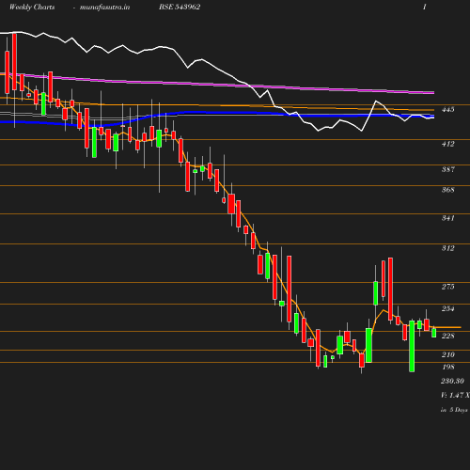Click the 'Weekly Charts' title text
470x470 pixels.
[32, 8]
